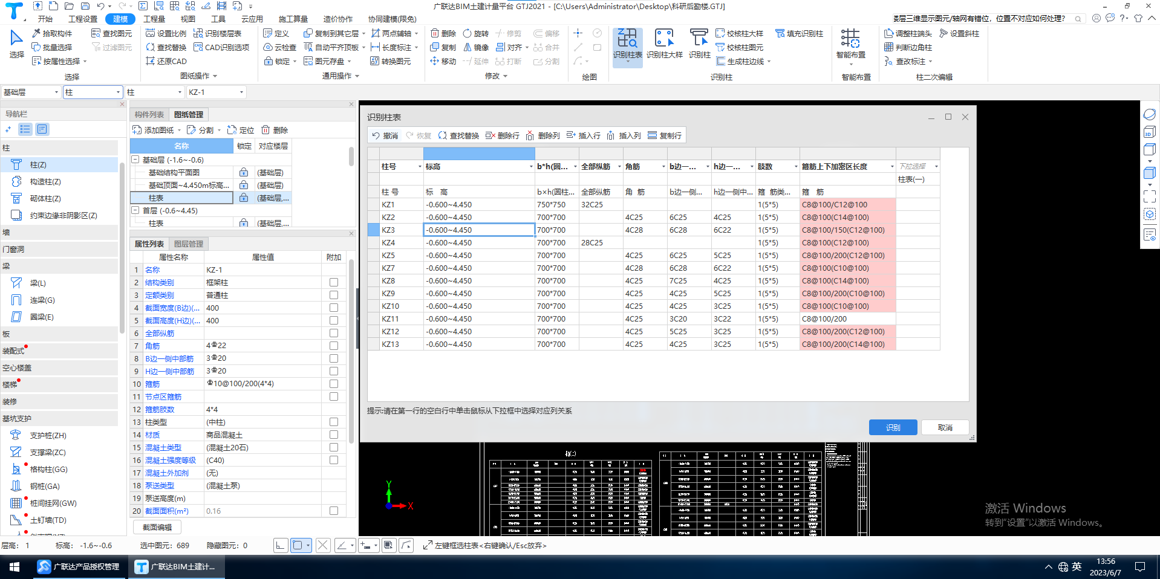This screenshot has width=1160, height=579.
Task: Toggle 附加 checkbox for 柱类型 row
Action: click(x=334, y=422)
